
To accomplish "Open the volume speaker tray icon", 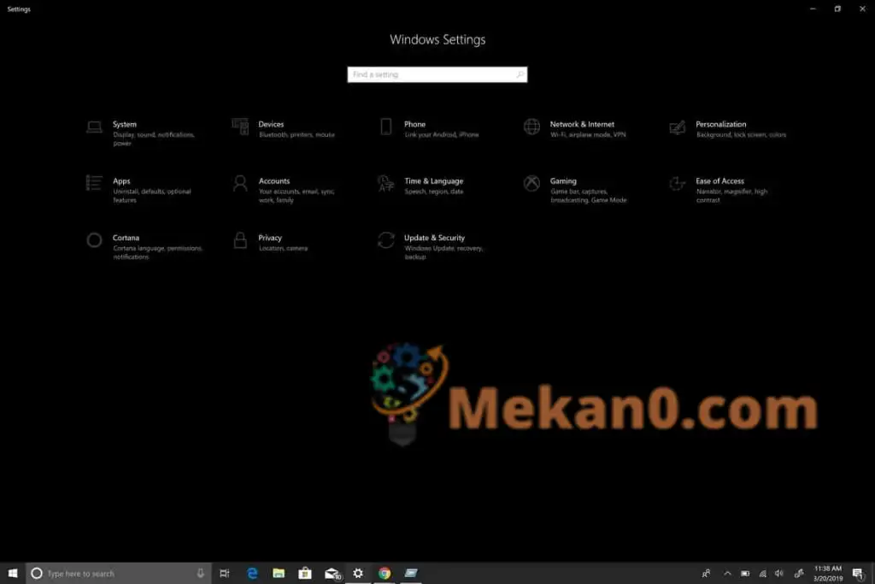I will 779,574.
